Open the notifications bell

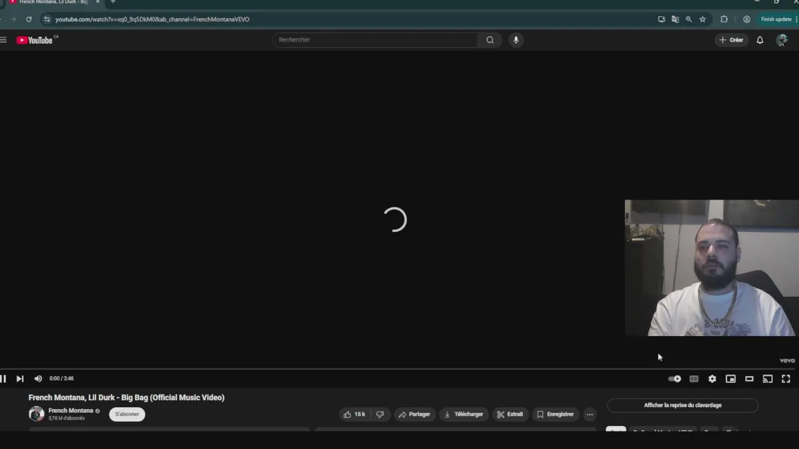(x=760, y=40)
